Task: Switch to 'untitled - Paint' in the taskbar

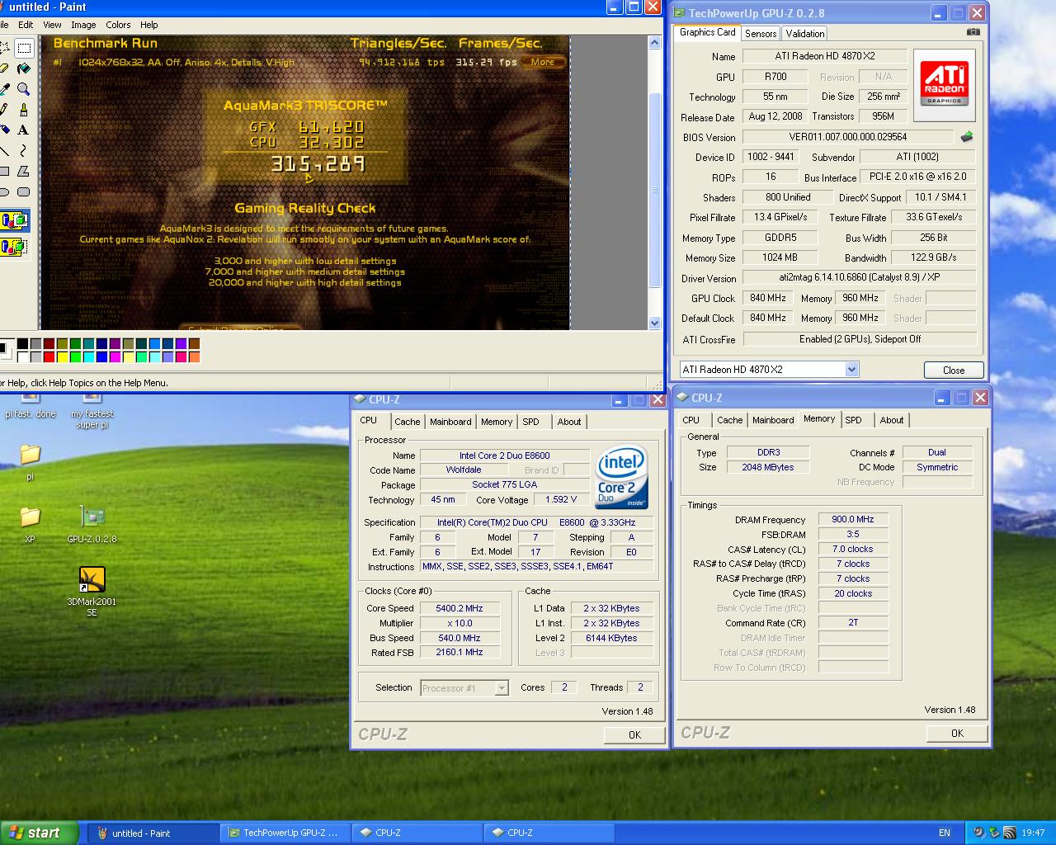Action: click(x=153, y=833)
